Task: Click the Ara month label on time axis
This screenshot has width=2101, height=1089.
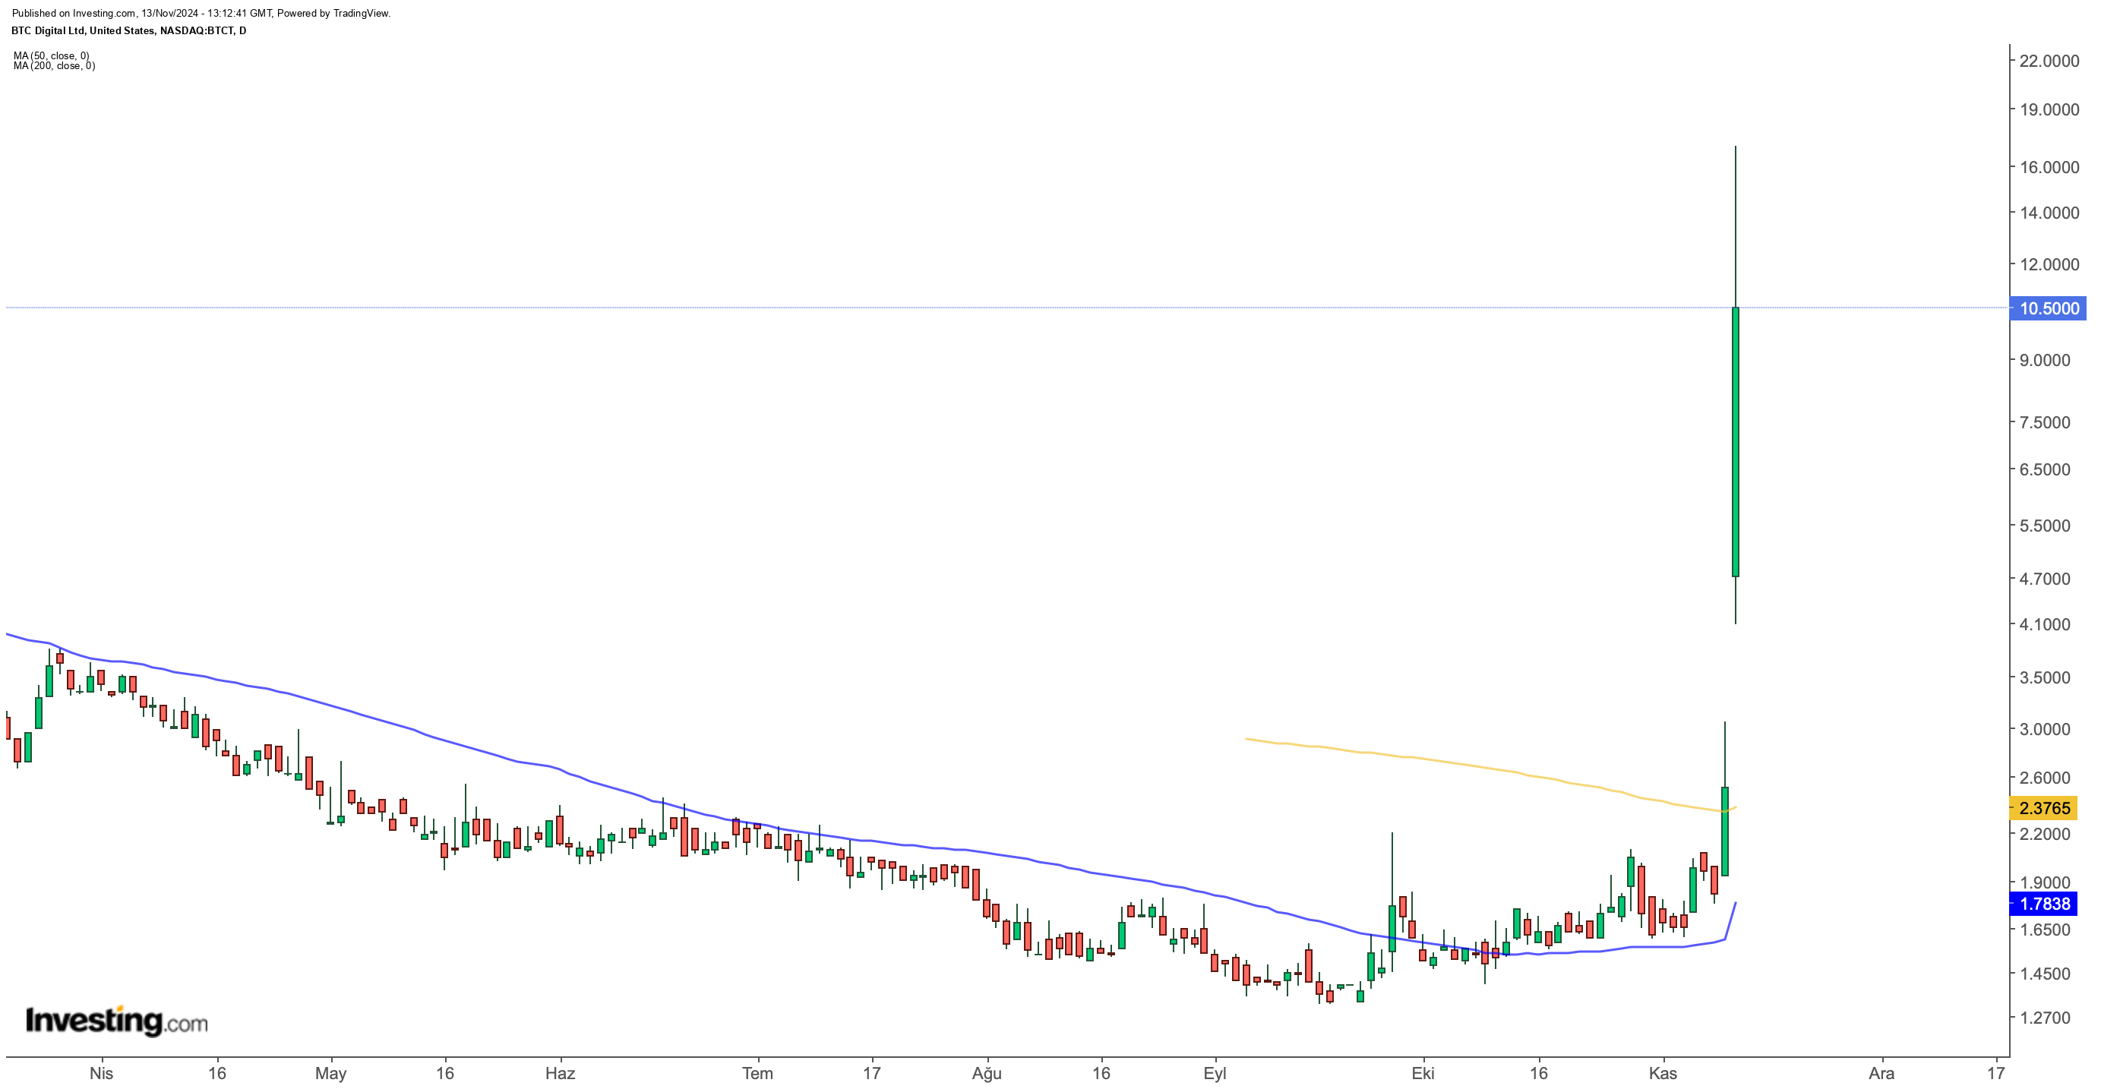Action: pyautogui.click(x=1881, y=1074)
